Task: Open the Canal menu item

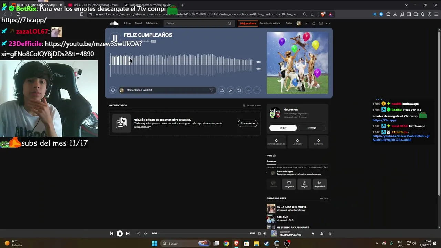Action: pyautogui.click(x=138, y=23)
